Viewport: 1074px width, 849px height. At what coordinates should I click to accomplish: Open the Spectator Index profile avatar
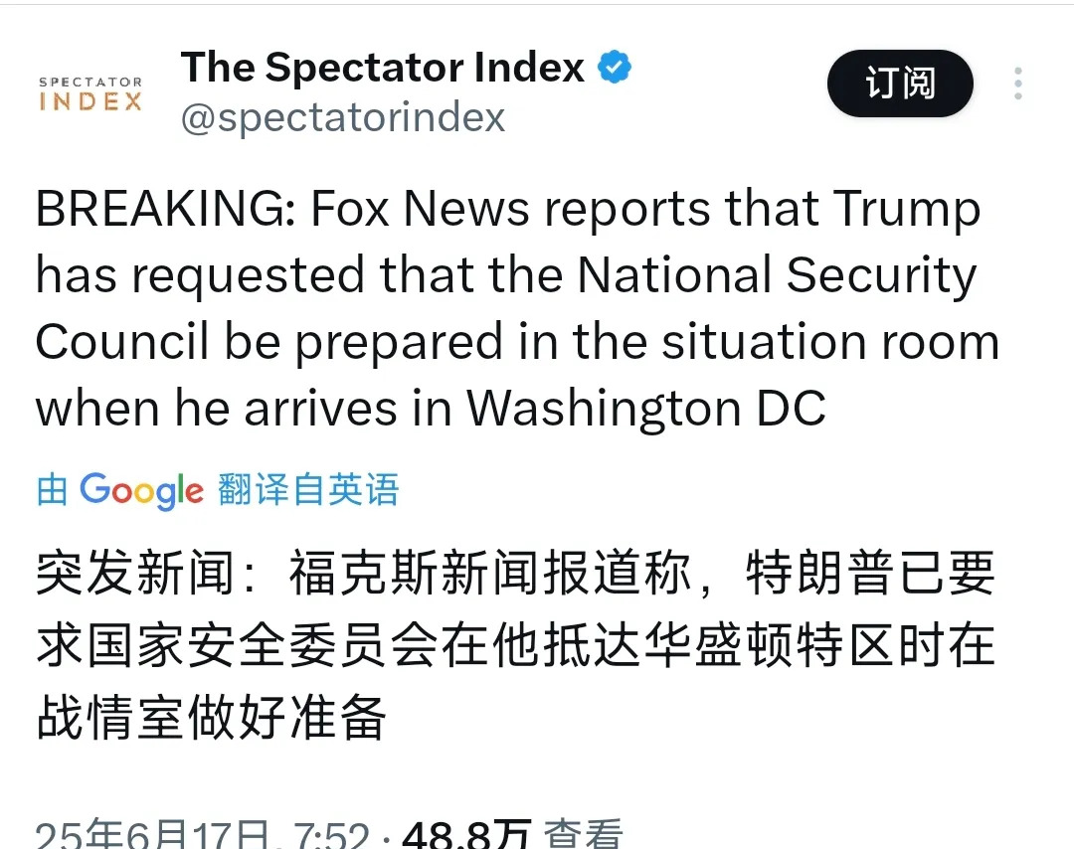coord(90,93)
